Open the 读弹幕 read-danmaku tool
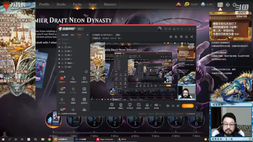This screenshot has height=142, width=253. (84, 90)
